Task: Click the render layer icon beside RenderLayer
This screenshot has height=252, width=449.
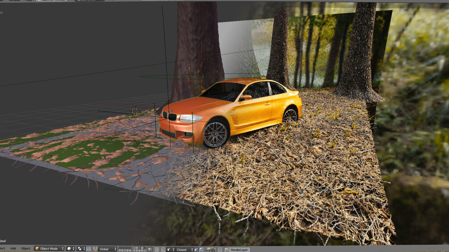Action: coord(227,249)
